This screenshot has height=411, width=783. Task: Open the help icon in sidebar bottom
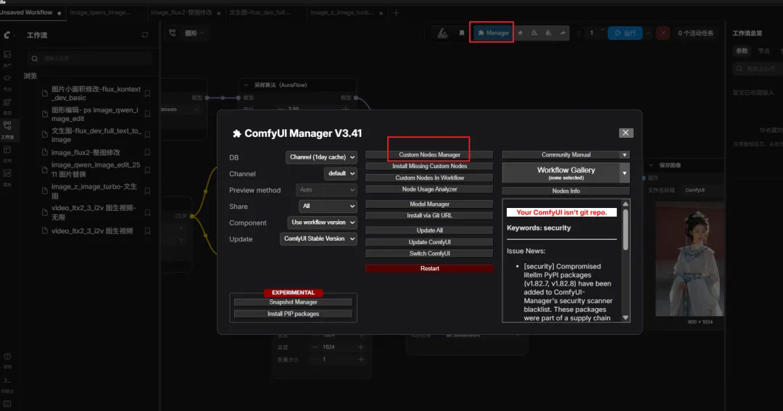pos(7,357)
